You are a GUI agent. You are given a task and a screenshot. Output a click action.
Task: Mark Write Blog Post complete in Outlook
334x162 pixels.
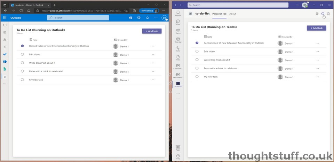[22, 63]
